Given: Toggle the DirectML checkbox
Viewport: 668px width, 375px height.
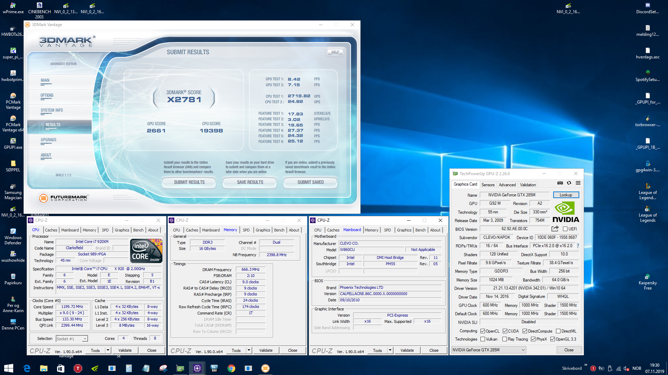Looking at the screenshot, I should point(558,331).
